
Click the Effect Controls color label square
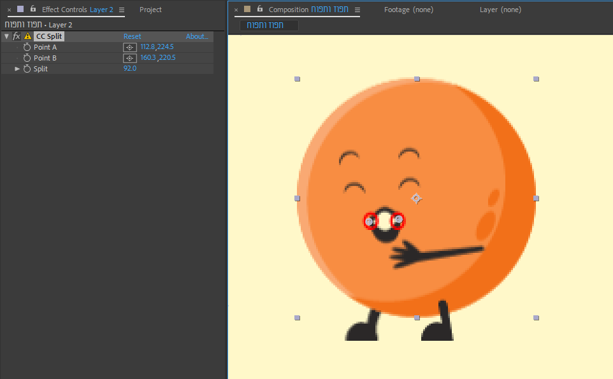[20, 8]
